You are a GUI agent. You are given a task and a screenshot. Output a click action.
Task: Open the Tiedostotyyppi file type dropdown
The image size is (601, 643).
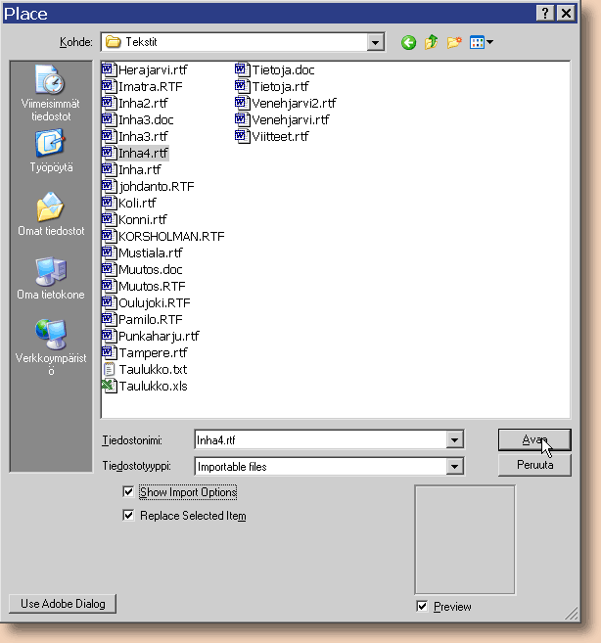[x=453, y=467]
